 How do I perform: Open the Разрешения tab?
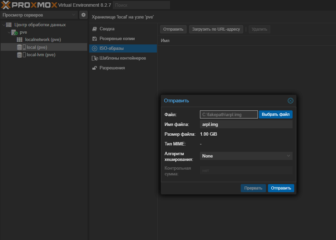(x=123, y=68)
